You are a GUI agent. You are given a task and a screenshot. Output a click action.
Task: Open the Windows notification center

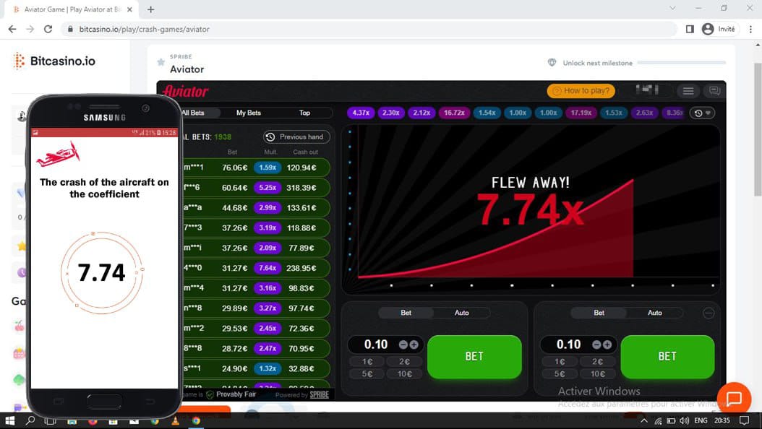coord(744,421)
